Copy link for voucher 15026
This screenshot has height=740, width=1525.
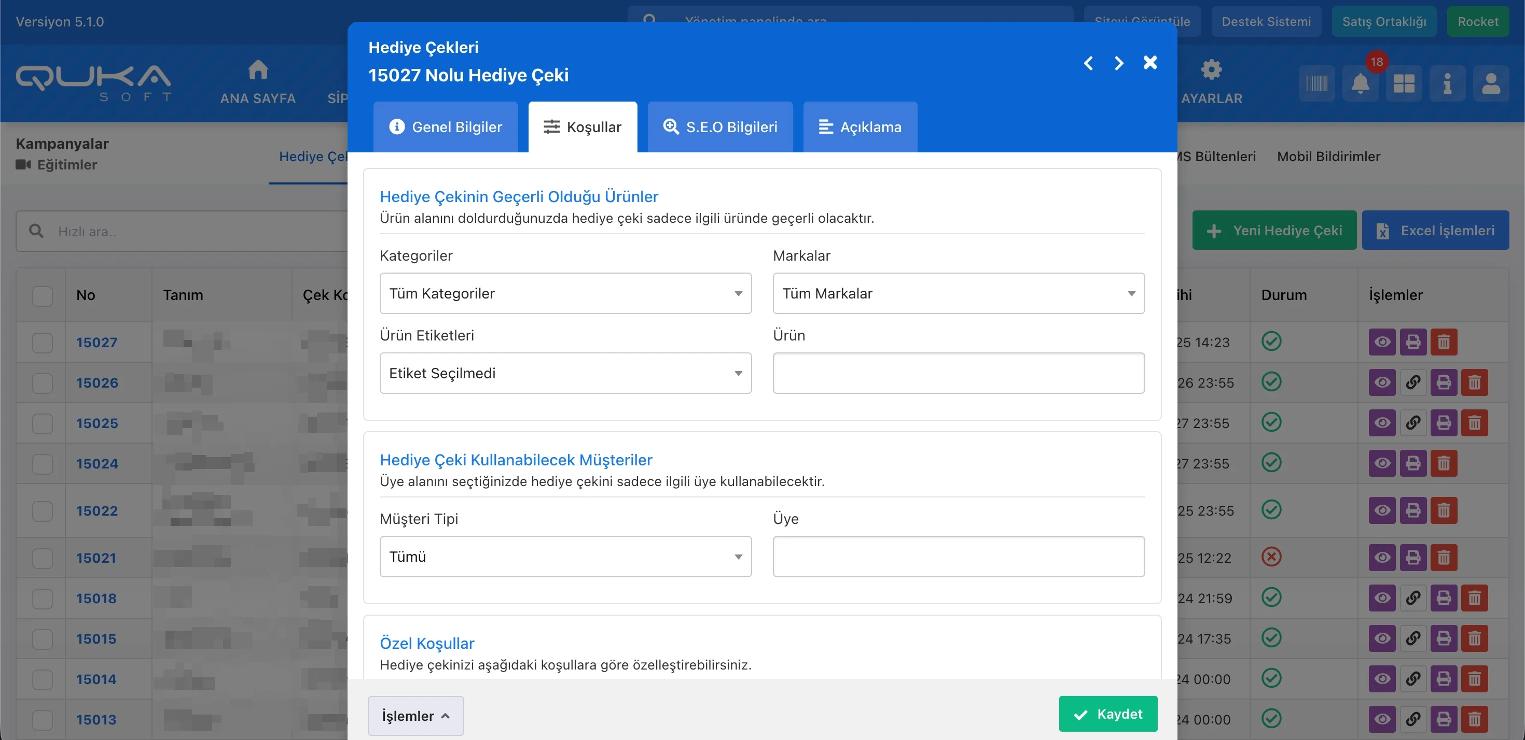pos(1413,383)
